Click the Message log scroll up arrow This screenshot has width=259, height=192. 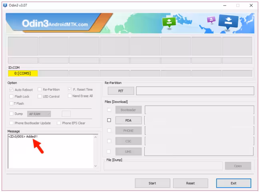pyautogui.click(x=96, y=137)
